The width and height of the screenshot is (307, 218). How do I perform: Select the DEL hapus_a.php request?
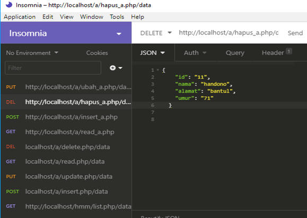point(66,102)
